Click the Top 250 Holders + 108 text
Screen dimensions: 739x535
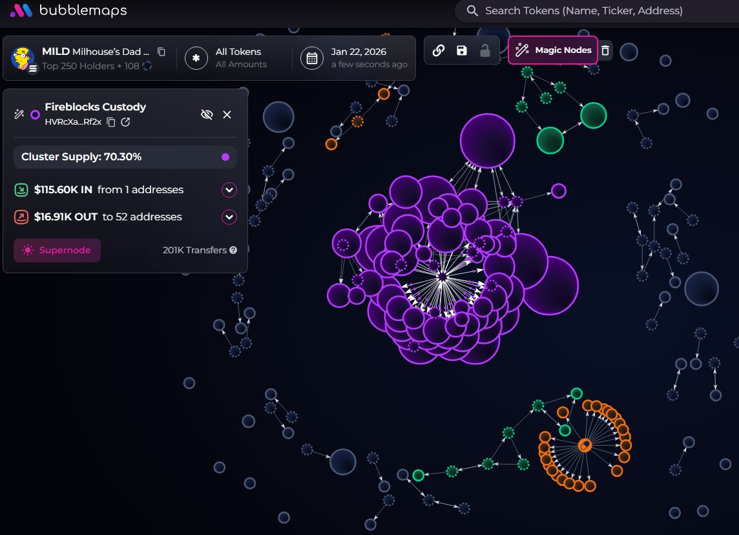pyautogui.click(x=90, y=66)
